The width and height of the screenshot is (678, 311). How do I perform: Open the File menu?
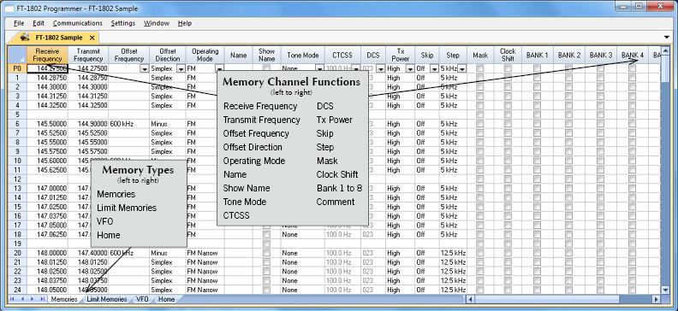tap(19, 23)
